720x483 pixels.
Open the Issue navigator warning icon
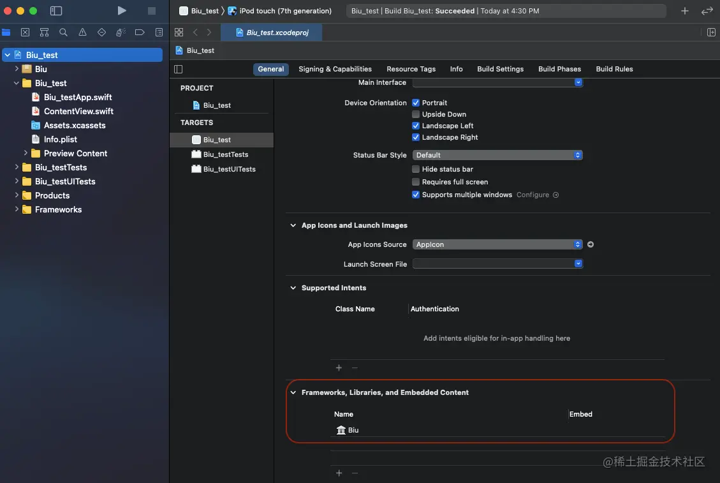pos(83,32)
